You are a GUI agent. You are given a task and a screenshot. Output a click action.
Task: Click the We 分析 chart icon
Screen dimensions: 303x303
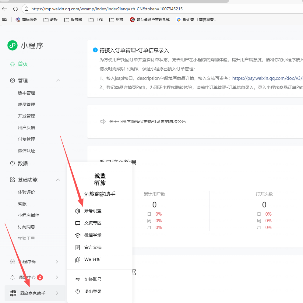(78, 259)
